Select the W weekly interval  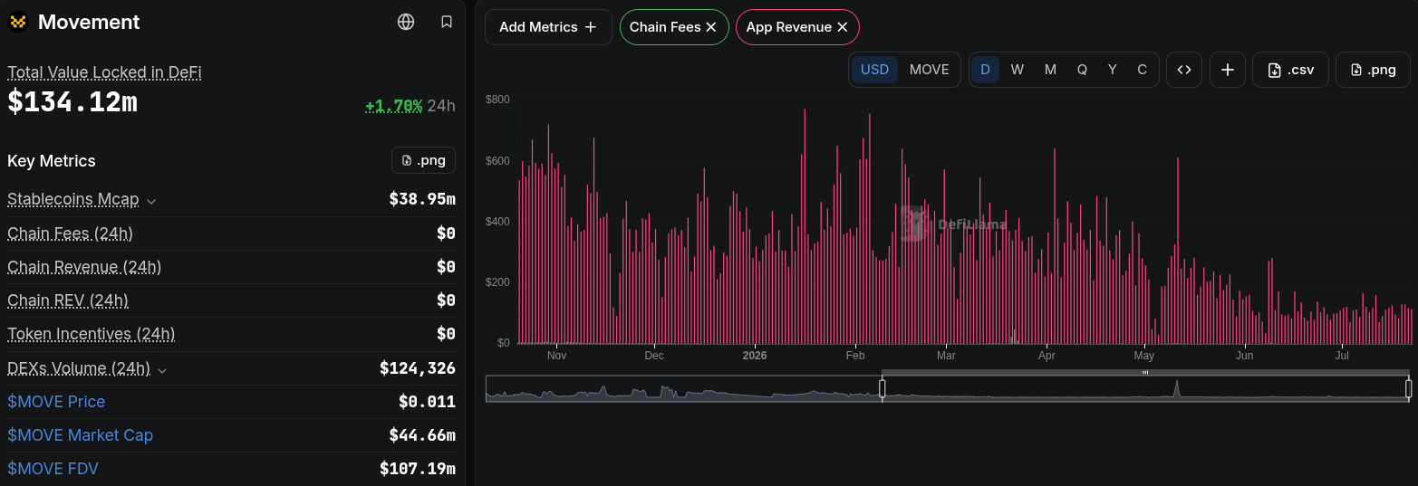[x=1018, y=70]
